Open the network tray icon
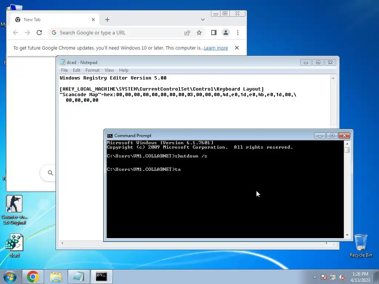379x284 pixels. pyautogui.click(x=333, y=277)
